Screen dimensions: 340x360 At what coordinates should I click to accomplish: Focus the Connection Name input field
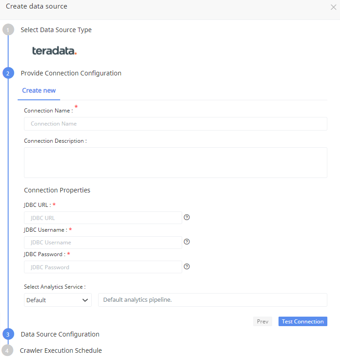coord(175,124)
